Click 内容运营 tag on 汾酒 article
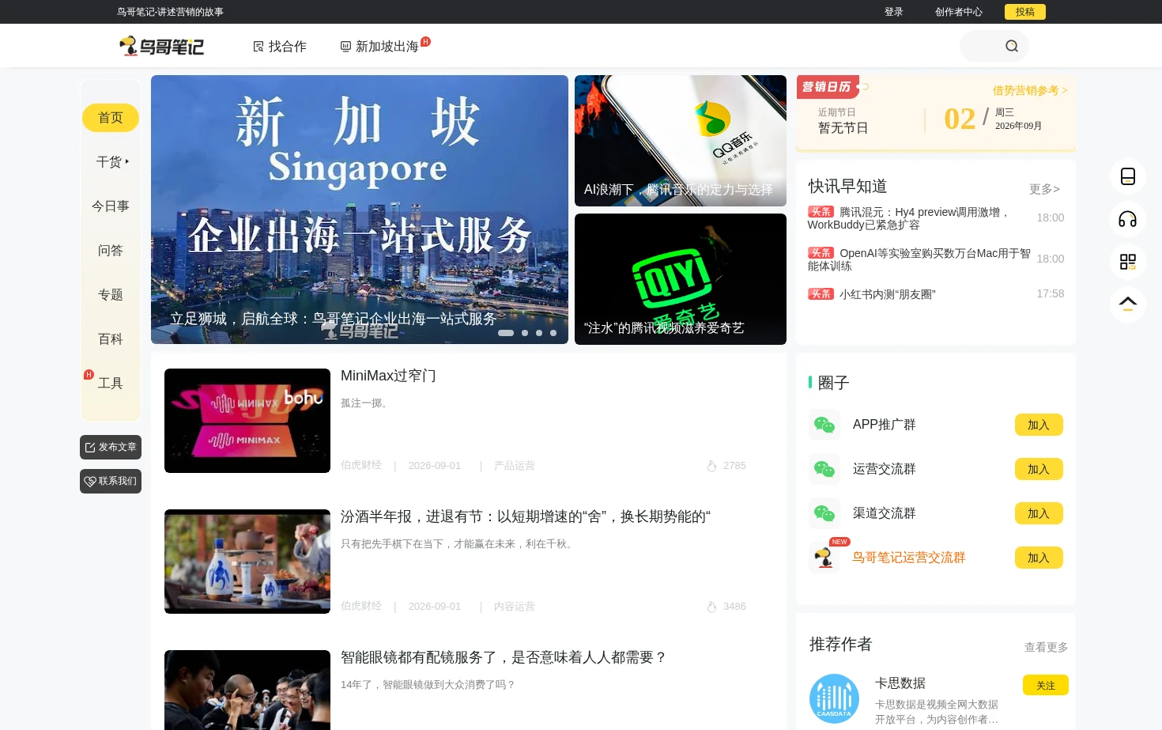The image size is (1162, 730). 515,607
